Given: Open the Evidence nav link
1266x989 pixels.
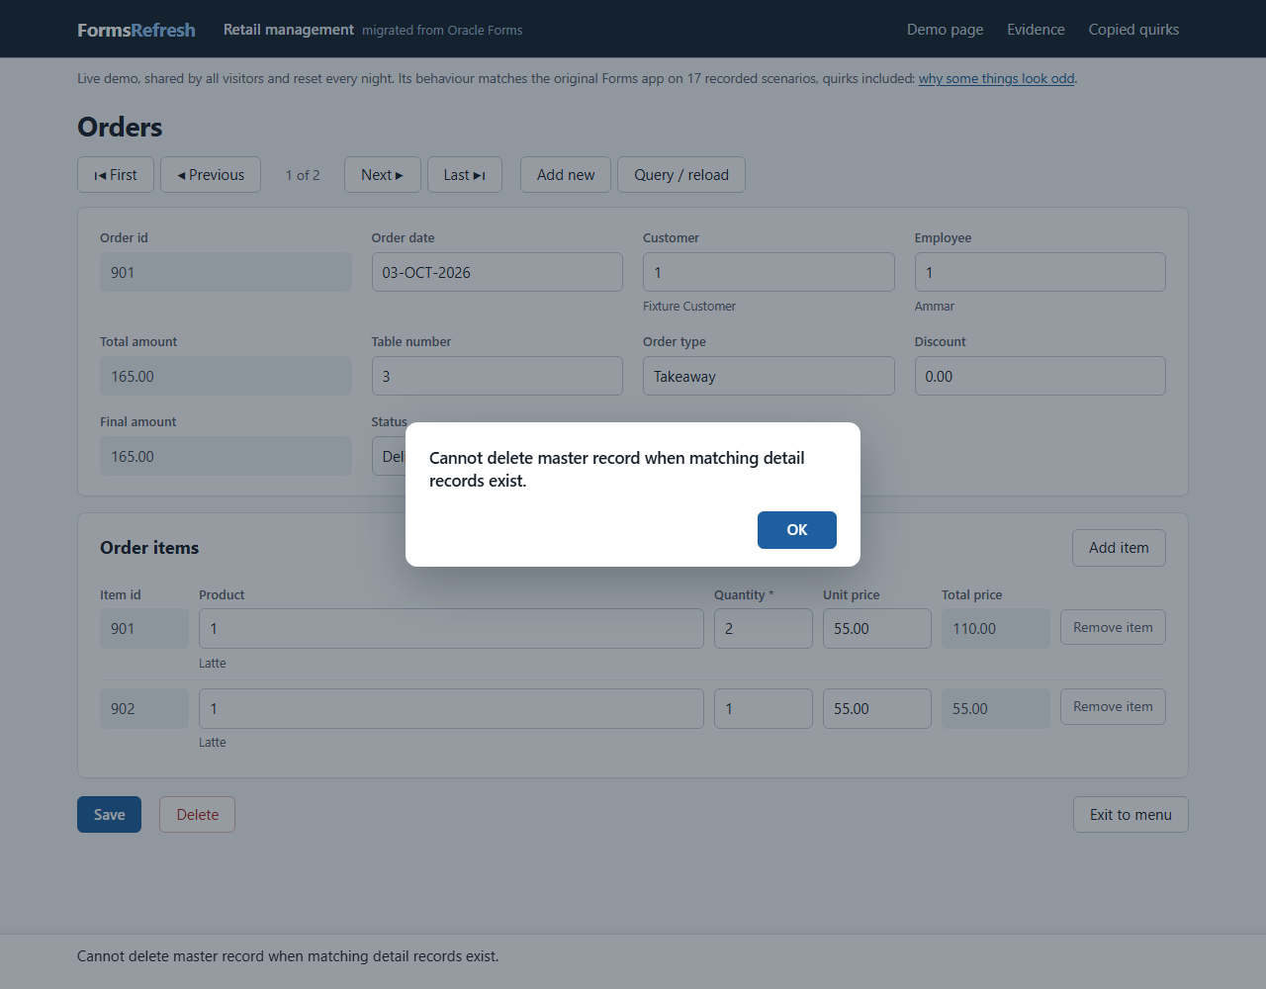Looking at the screenshot, I should 1037,30.
